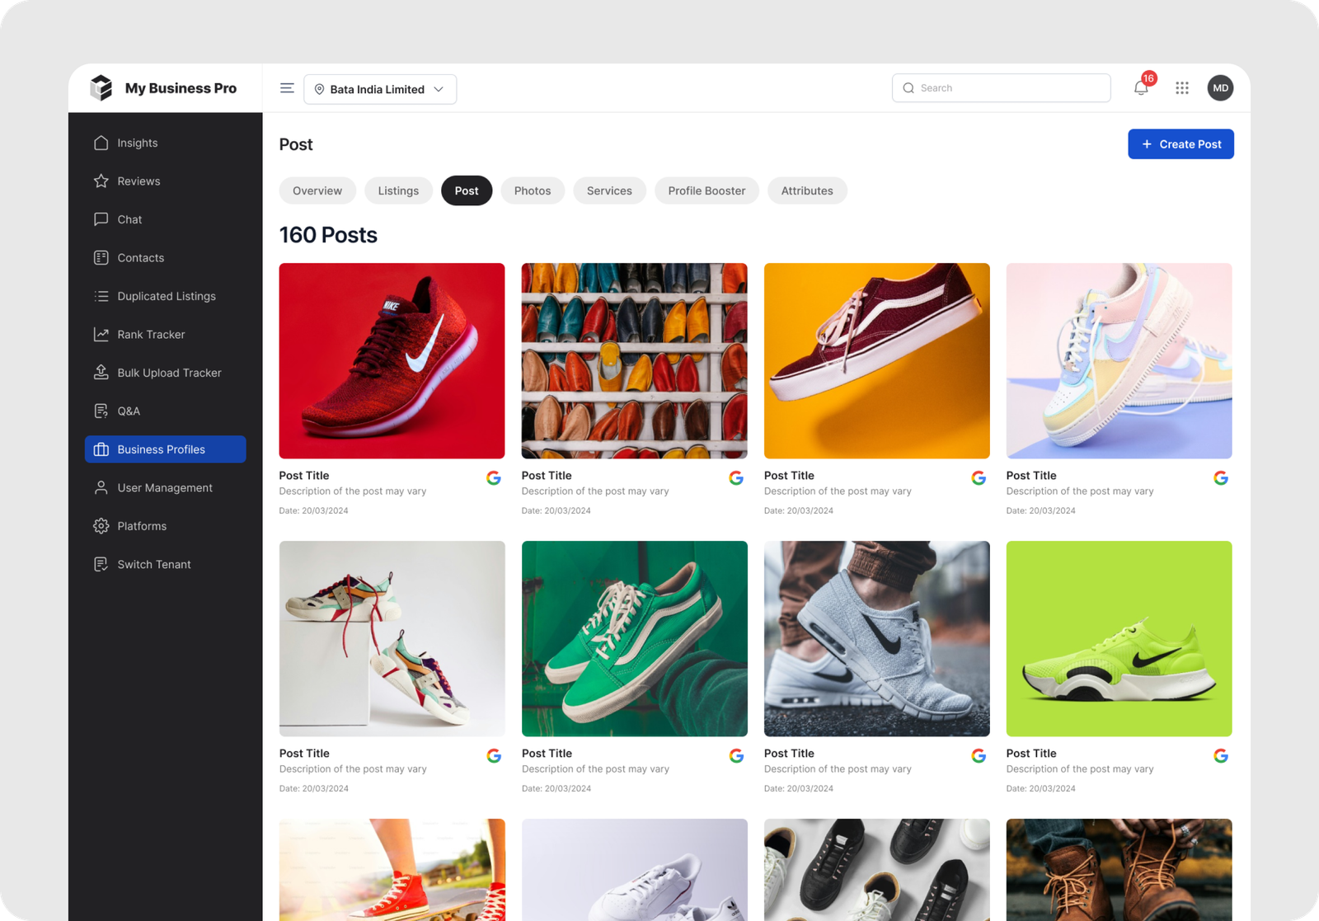
Task: Go to Bulk Upload Tracker
Action: point(169,373)
